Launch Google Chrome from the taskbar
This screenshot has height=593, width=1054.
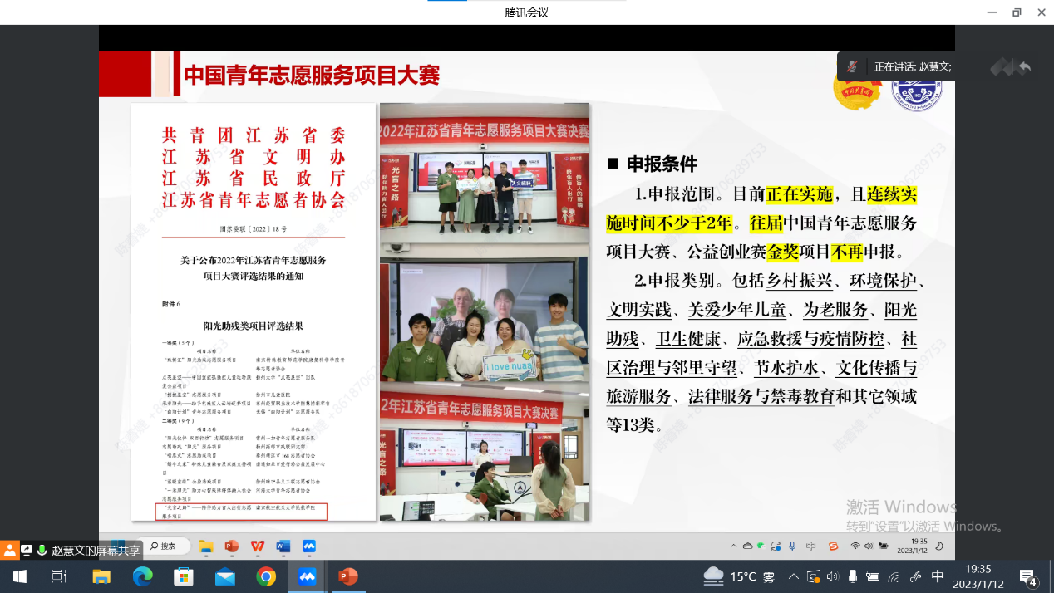(x=266, y=576)
